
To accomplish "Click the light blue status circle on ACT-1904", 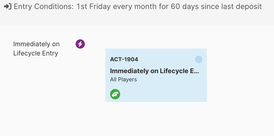I will pyautogui.click(x=198, y=59).
